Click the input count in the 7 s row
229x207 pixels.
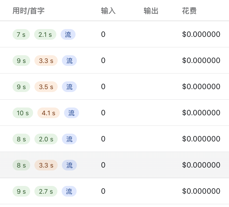click(x=103, y=34)
